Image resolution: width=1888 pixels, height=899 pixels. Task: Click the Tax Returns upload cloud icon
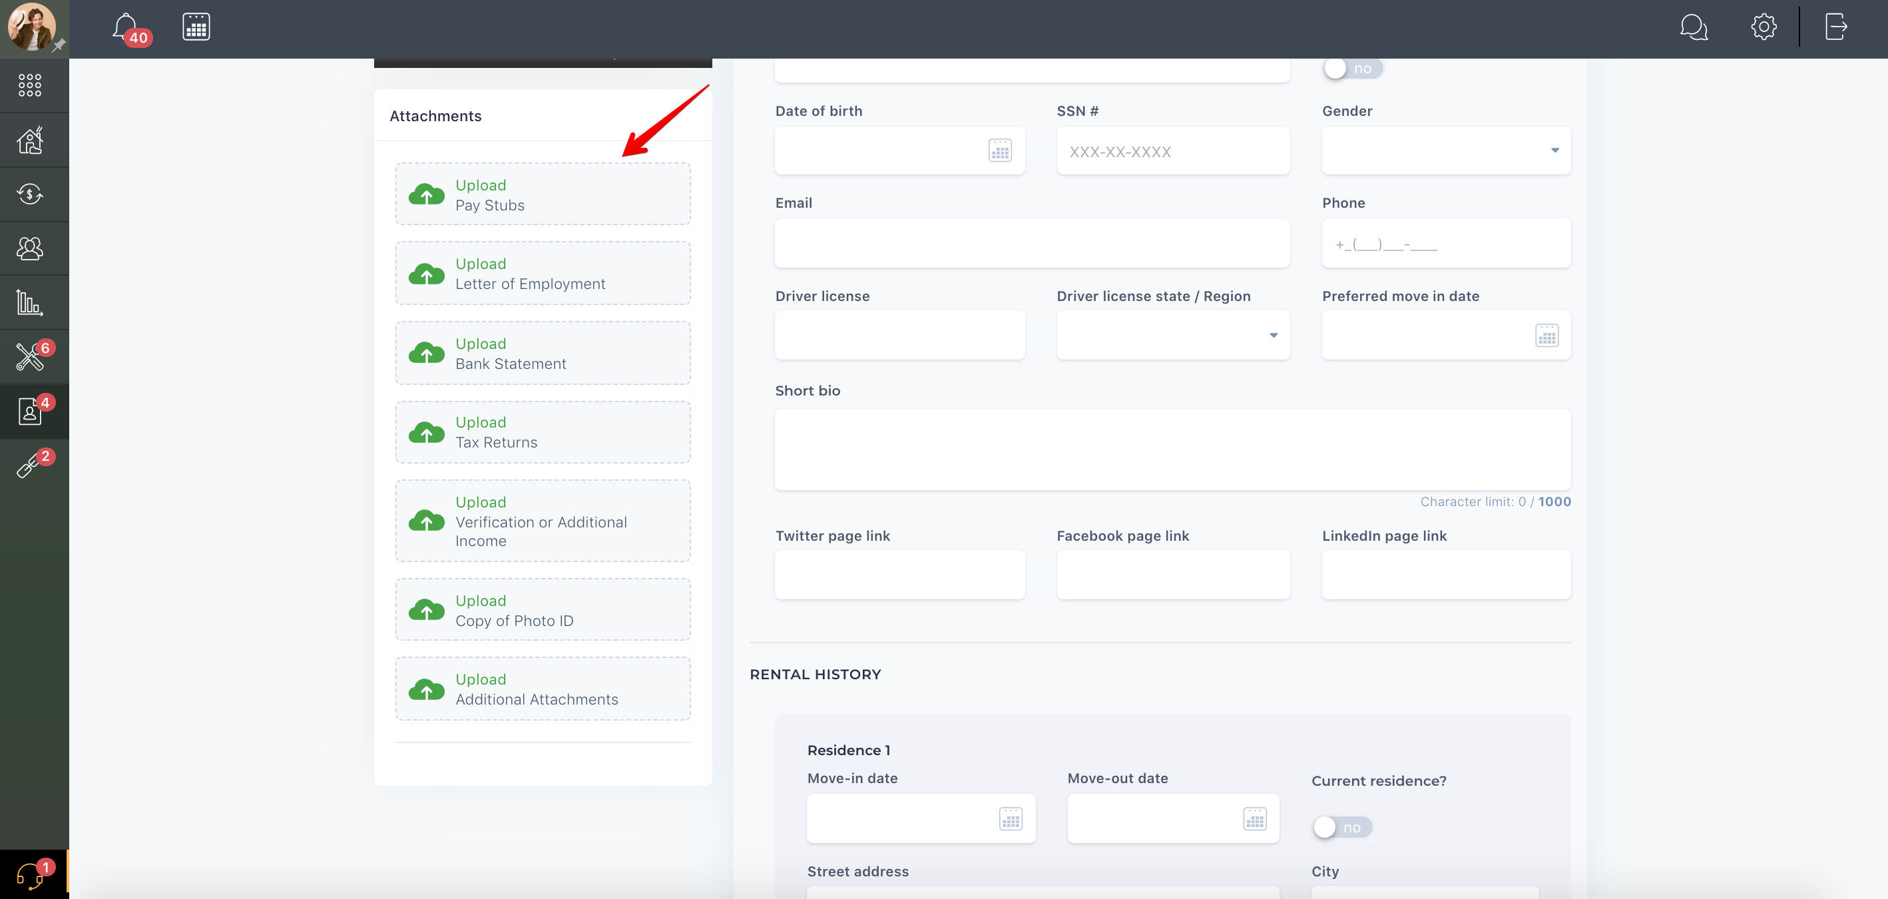pos(427,432)
